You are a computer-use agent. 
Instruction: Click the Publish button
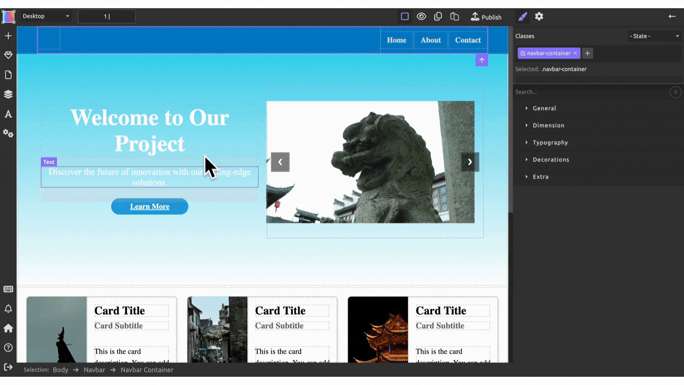[486, 17]
